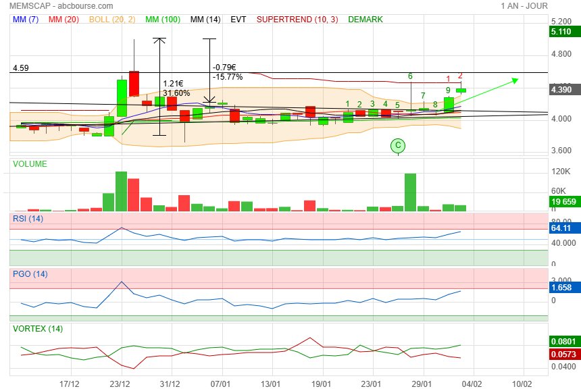This screenshot has height=391, width=581.
Task: Click the green DeMark count 6
Action: pos(410,76)
